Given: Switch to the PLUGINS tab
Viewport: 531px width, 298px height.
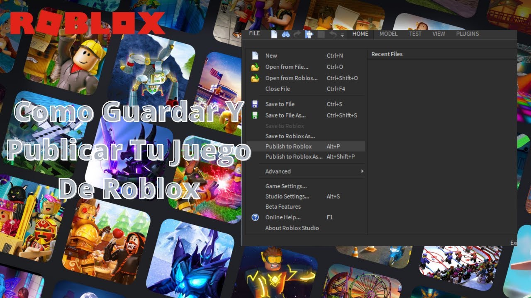Looking at the screenshot, I should [468, 34].
